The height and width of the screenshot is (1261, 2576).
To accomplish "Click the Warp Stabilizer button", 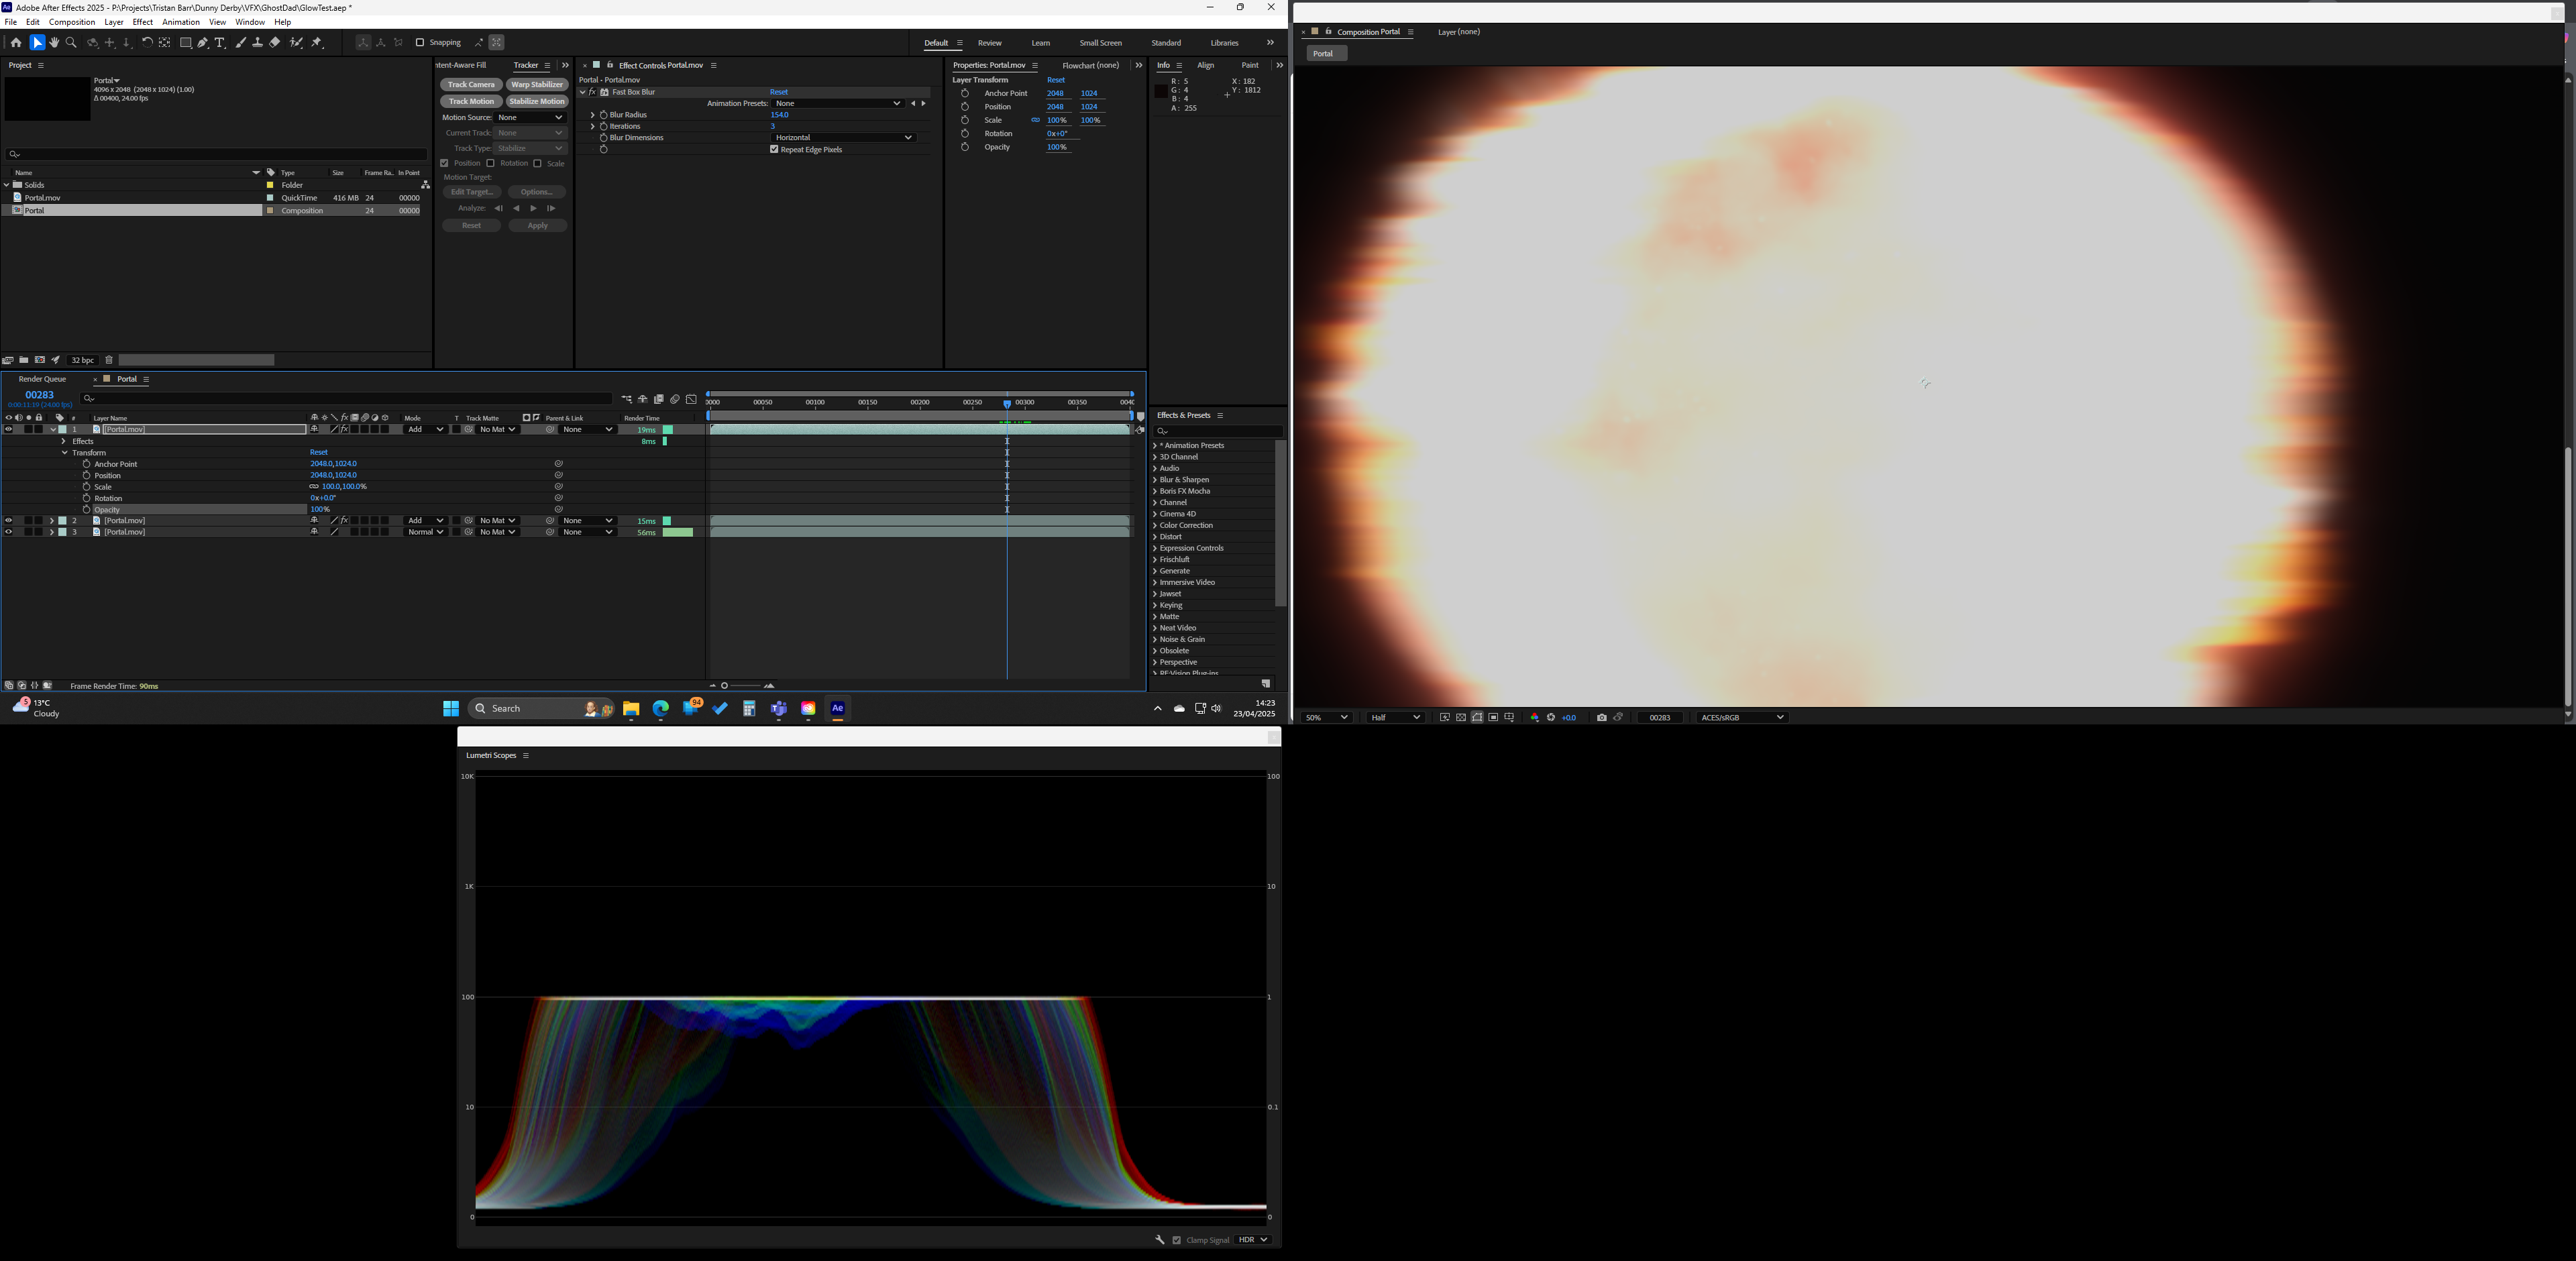I will click(537, 84).
